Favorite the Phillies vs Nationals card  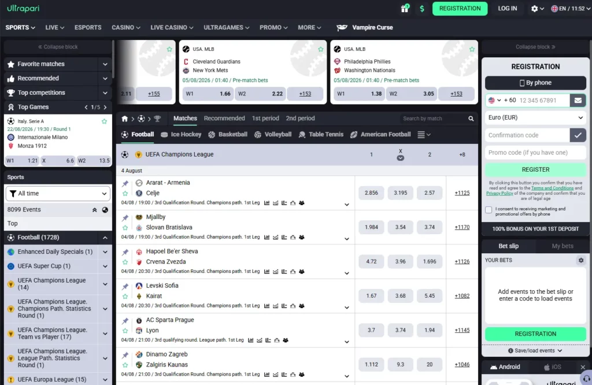tap(472, 50)
